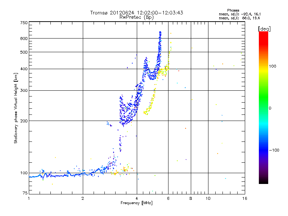Click the blue trace peak above 600 km
The height and width of the screenshot is (216, 288).
pyautogui.click(x=160, y=33)
